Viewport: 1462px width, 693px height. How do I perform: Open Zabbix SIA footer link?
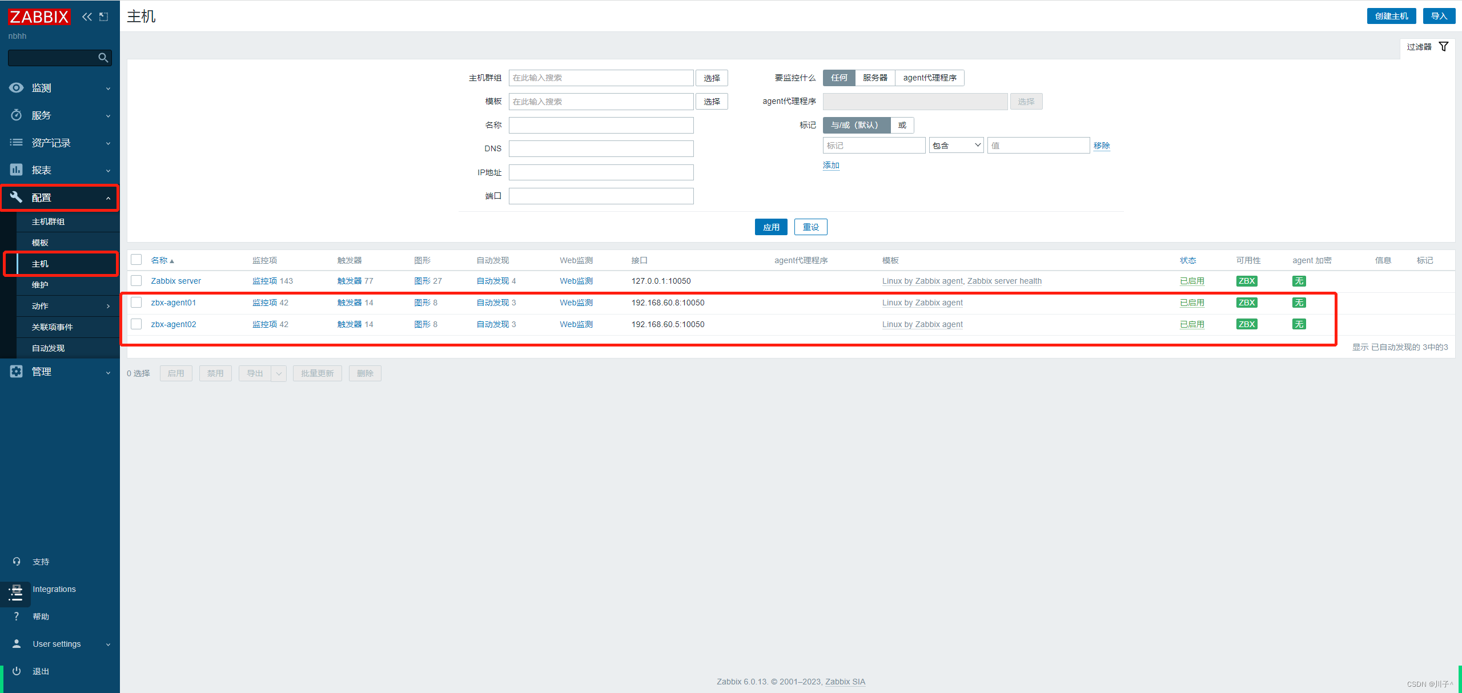click(845, 682)
